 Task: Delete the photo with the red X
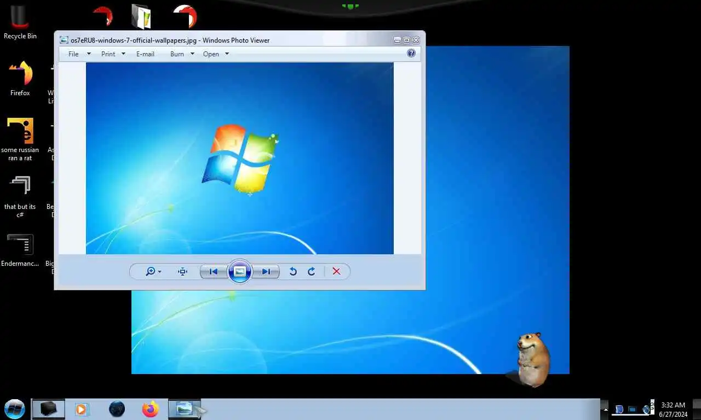pyautogui.click(x=336, y=271)
